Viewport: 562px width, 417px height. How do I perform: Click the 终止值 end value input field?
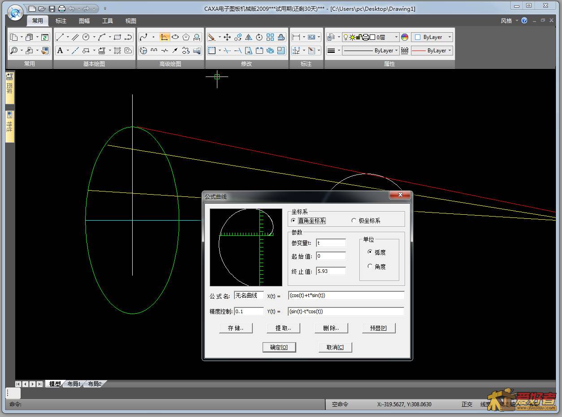coord(331,271)
